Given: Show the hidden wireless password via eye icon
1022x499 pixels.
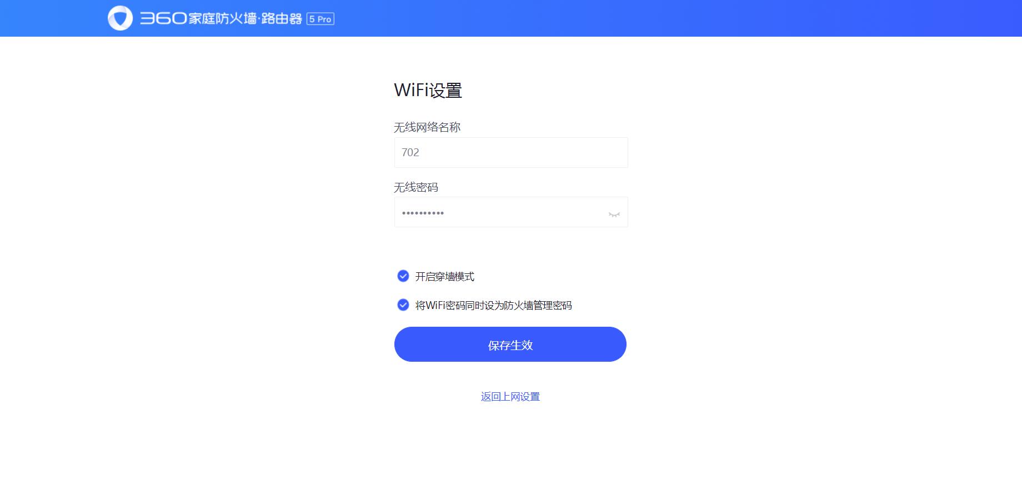Looking at the screenshot, I should (614, 214).
